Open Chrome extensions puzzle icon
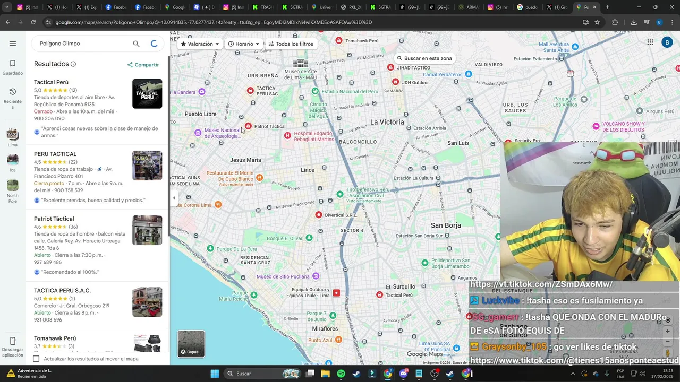680x382 pixels. tap(615, 22)
